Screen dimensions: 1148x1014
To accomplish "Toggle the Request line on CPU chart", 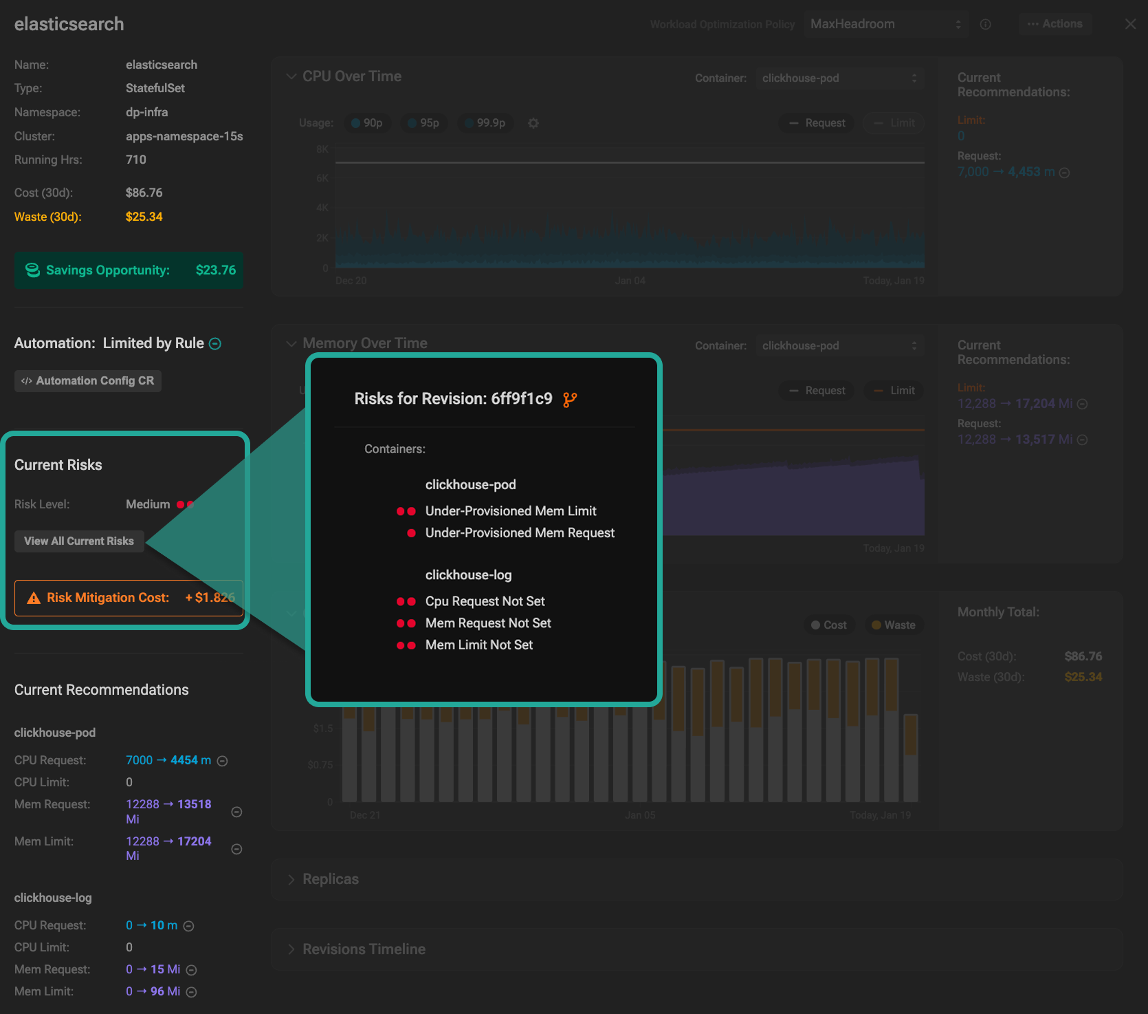I will click(817, 123).
